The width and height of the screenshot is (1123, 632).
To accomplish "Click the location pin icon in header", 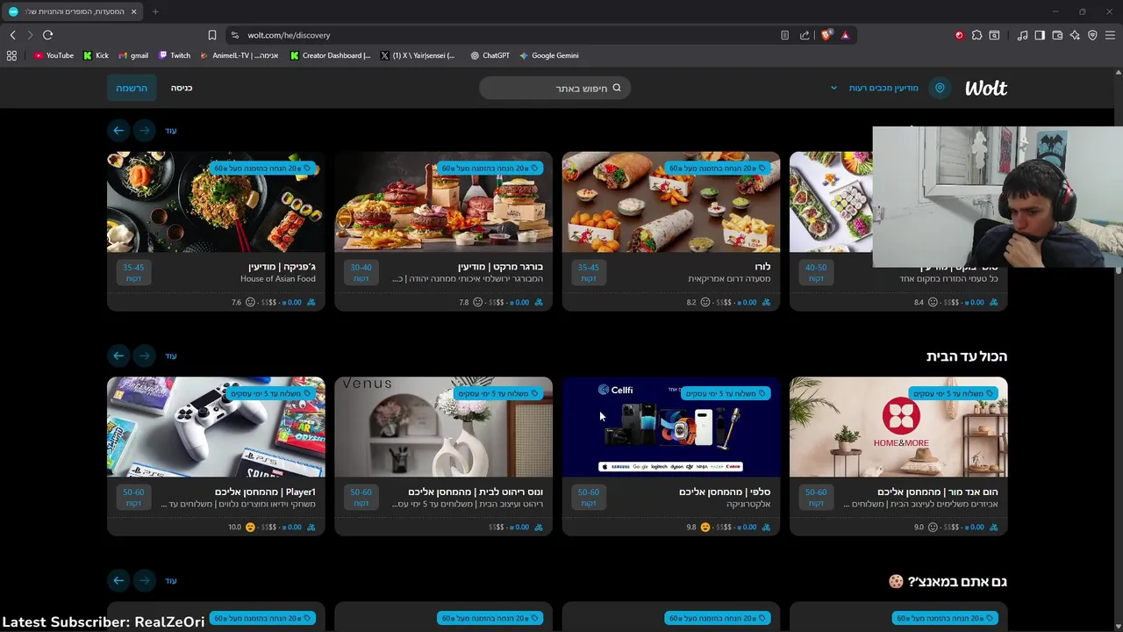I will click(940, 88).
